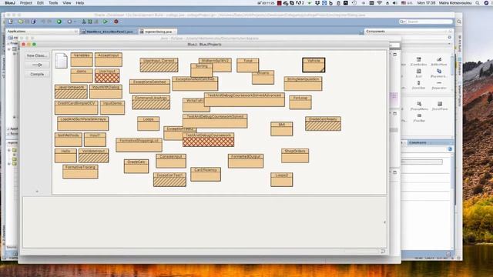Select the BMI class box
This screenshot has width=493, height=277.
[x=282, y=129]
